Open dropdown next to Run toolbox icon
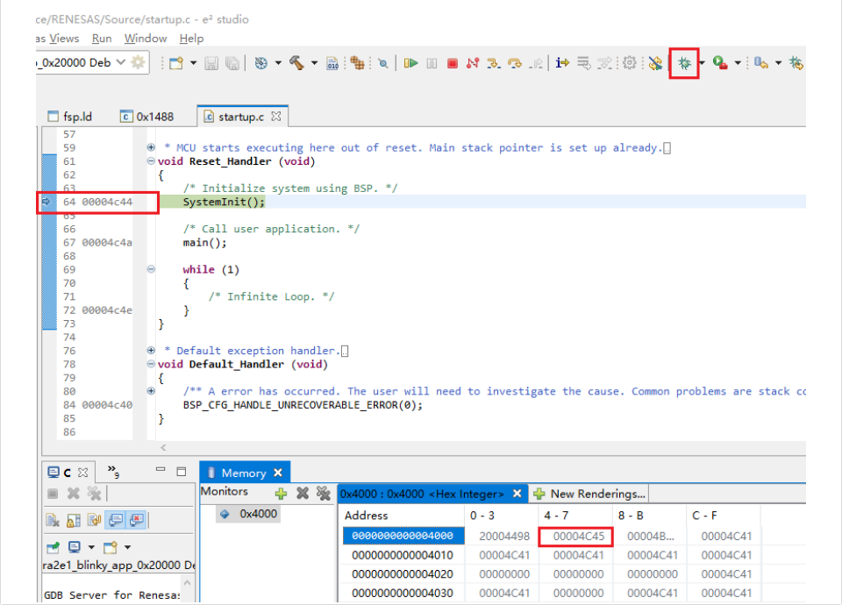The image size is (842, 605). coord(738,63)
